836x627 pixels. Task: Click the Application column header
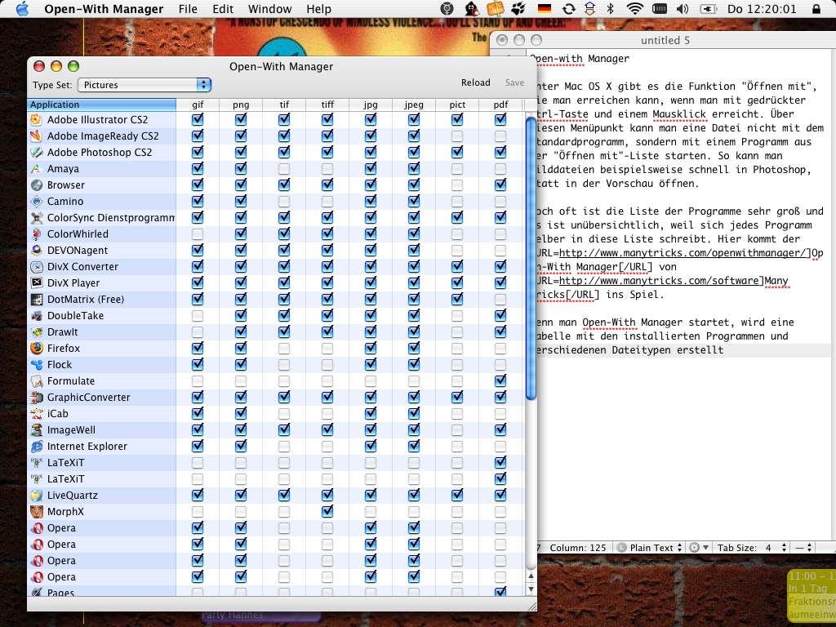pyautogui.click(x=101, y=104)
